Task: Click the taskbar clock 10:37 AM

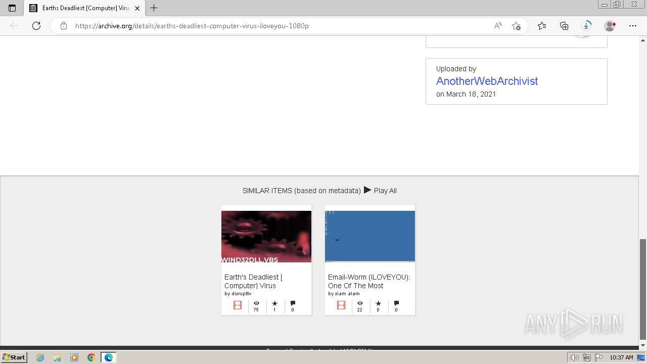Action: (x=621, y=357)
